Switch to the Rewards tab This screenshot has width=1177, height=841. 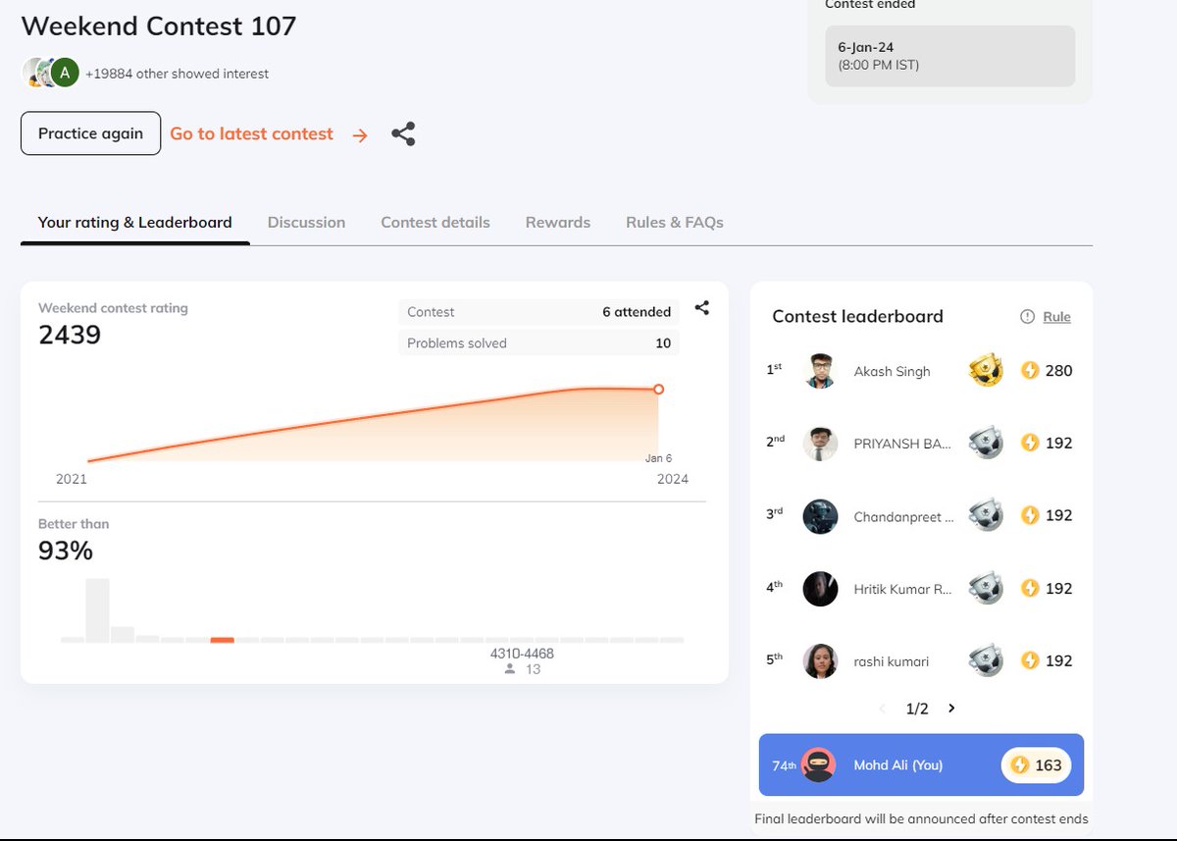point(558,222)
